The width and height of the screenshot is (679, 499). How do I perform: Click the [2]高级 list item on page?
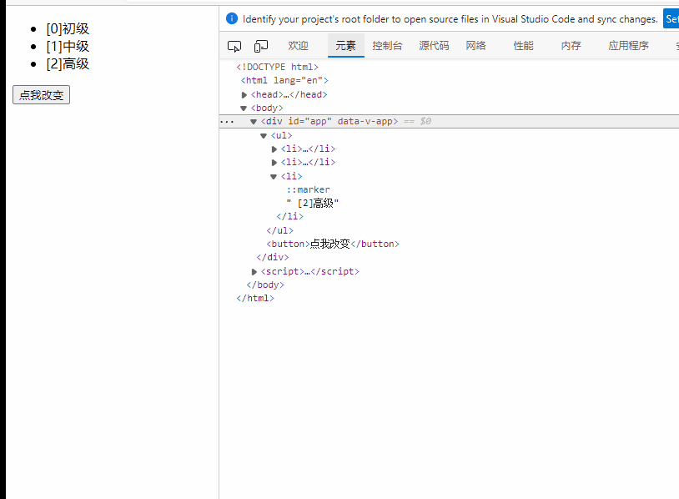click(x=68, y=64)
